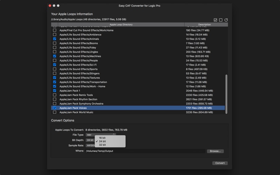Select the Apple/Jam Pack Remix Tools row
280x175 pixels.
point(138,95)
